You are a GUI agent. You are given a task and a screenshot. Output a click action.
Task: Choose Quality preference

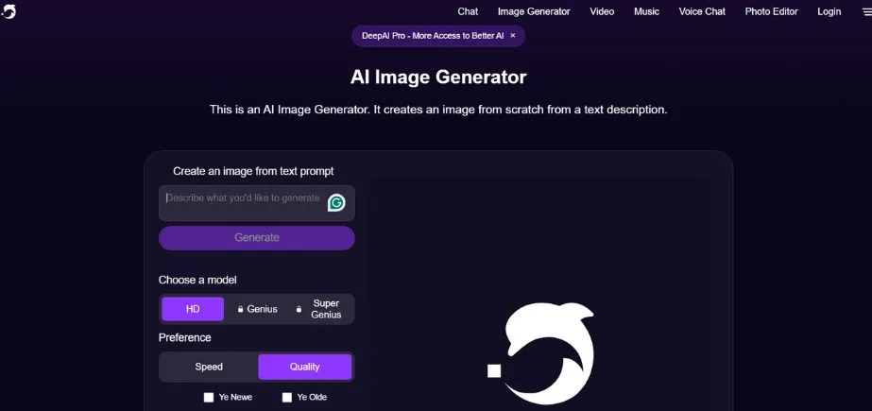tap(305, 367)
